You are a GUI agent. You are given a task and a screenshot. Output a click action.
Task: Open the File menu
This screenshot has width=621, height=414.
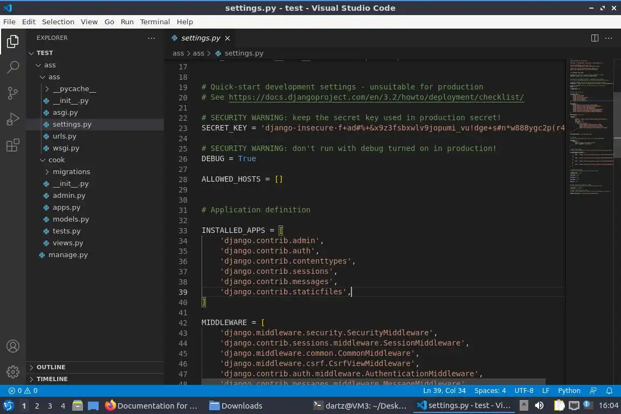[9, 22]
